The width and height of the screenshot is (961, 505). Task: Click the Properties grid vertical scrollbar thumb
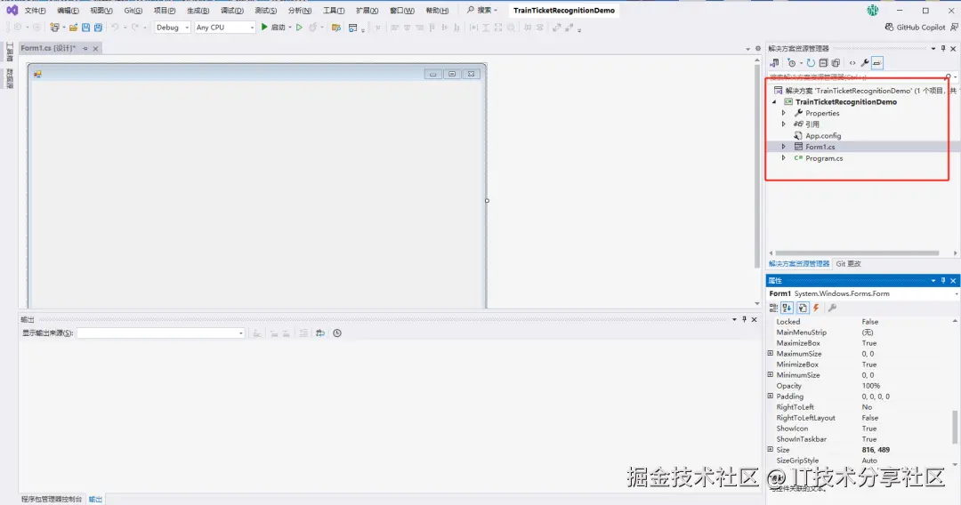pos(954,427)
